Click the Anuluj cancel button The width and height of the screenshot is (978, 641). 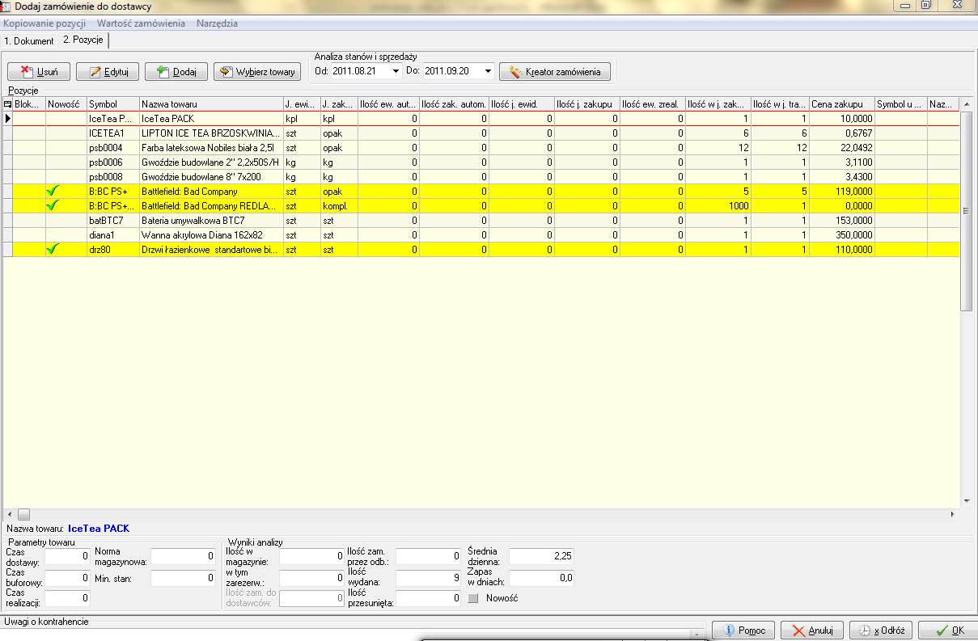click(812, 630)
